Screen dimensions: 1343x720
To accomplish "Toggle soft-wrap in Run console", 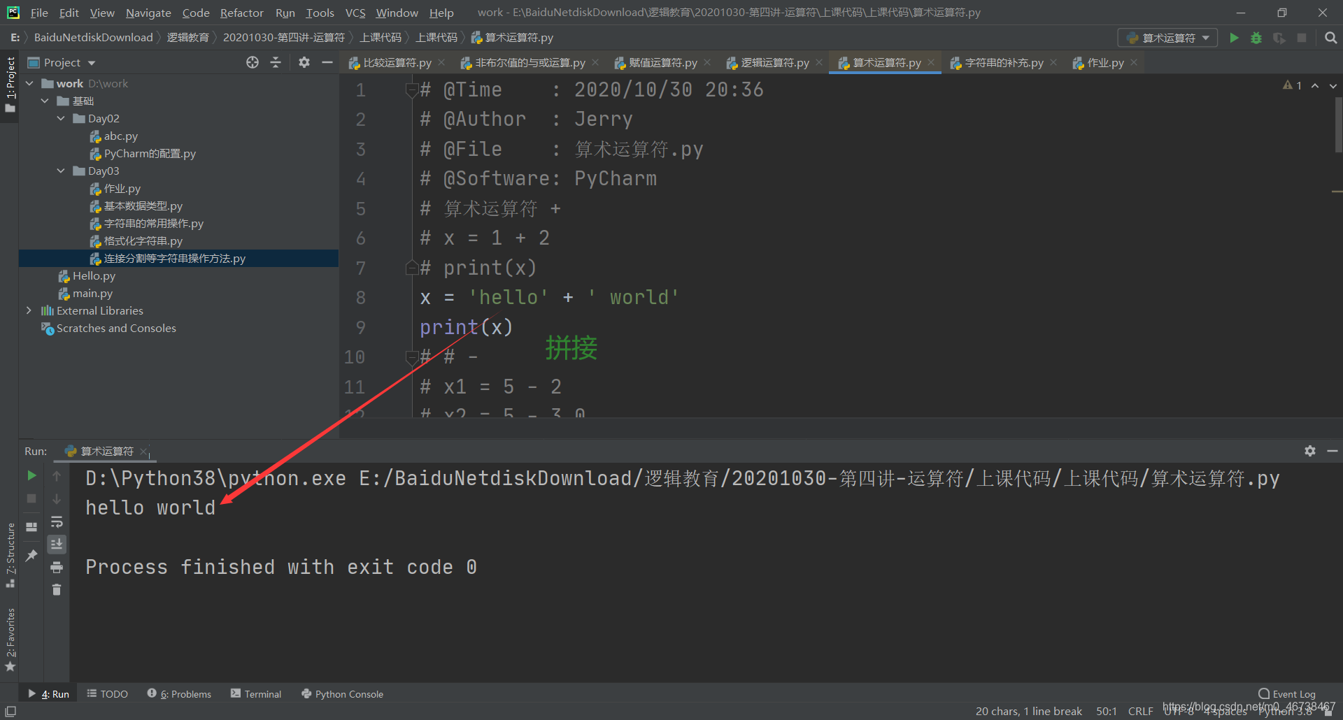I will (57, 521).
